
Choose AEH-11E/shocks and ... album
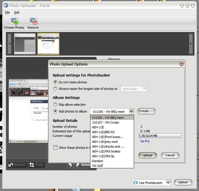tap(112, 147)
